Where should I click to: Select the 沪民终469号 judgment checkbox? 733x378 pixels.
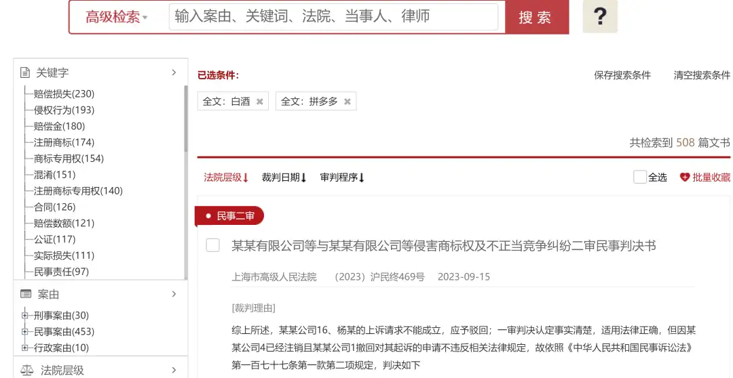pos(212,245)
